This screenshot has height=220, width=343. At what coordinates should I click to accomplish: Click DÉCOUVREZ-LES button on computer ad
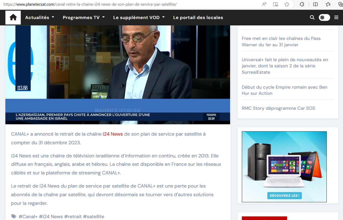click(x=284, y=196)
